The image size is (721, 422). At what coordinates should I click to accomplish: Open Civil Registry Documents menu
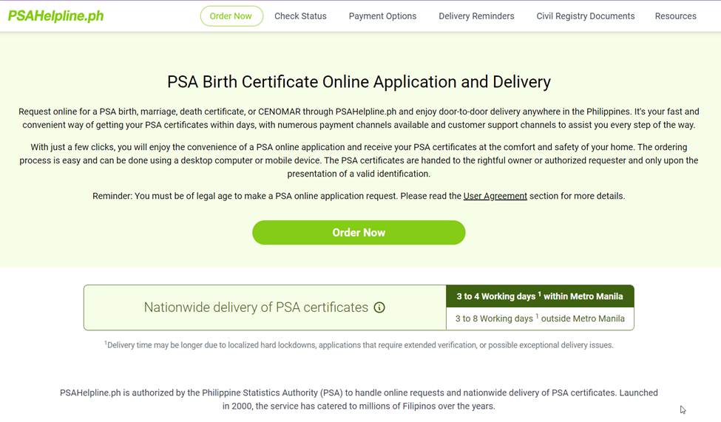[586, 16]
